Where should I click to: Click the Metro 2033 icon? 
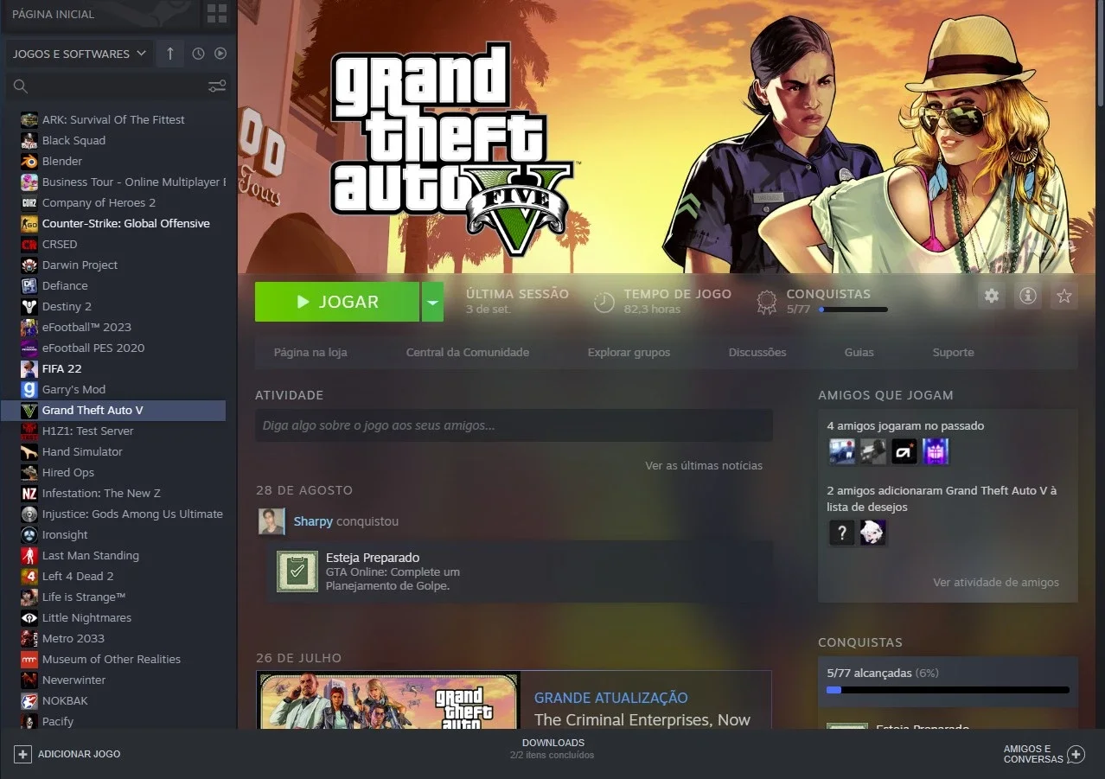point(29,638)
